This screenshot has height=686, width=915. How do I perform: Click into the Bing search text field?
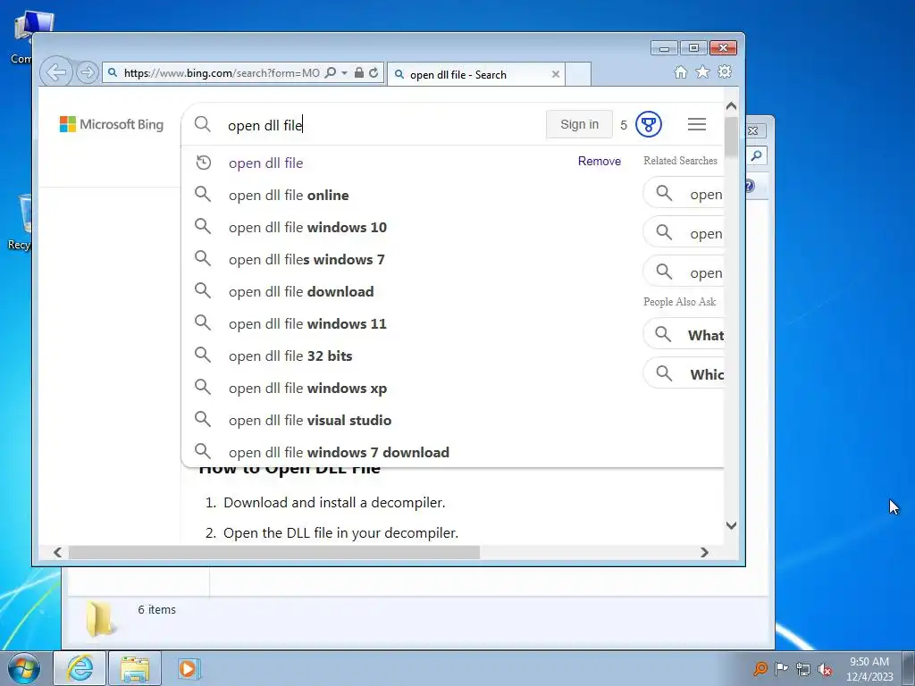[379, 125]
